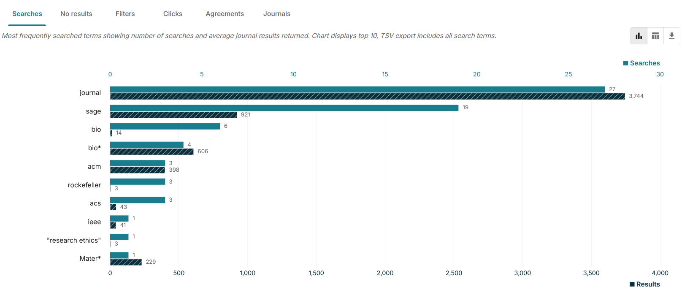Switch to table view icon
Screen dimensions: 682x292
click(655, 36)
